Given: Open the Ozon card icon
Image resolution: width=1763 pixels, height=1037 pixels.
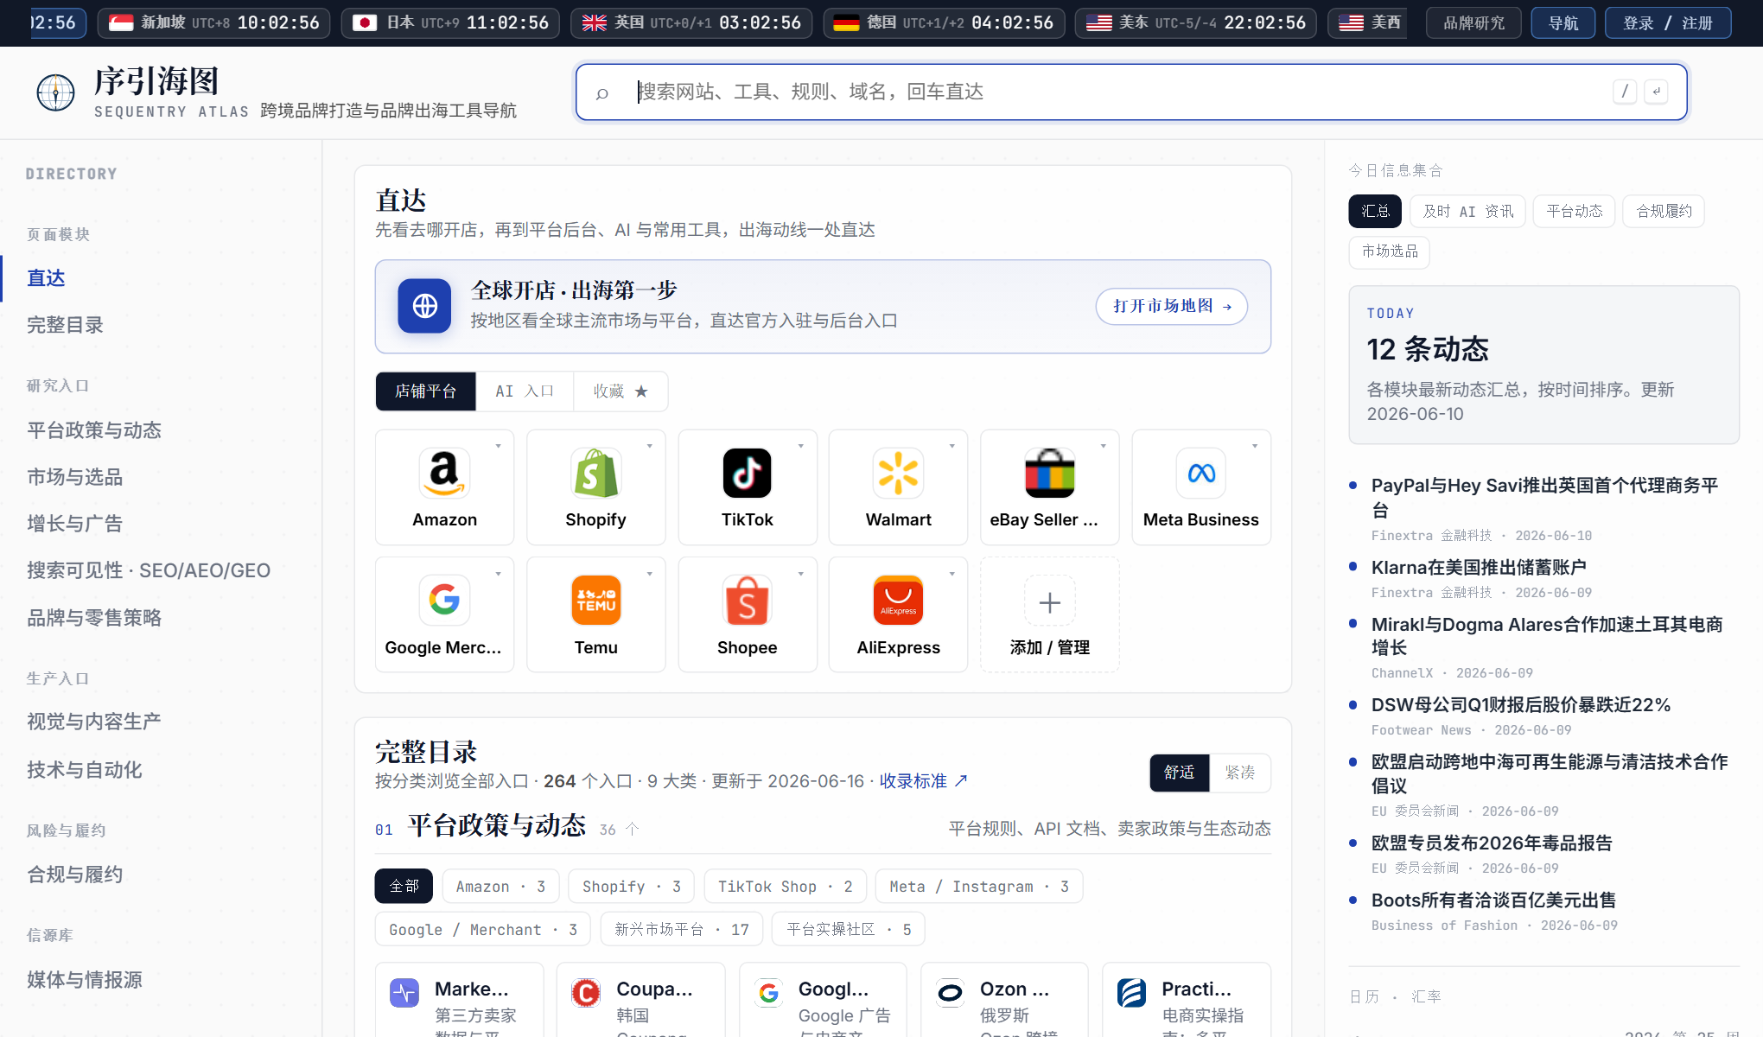Looking at the screenshot, I should pyautogui.click(x=950, y=993).
